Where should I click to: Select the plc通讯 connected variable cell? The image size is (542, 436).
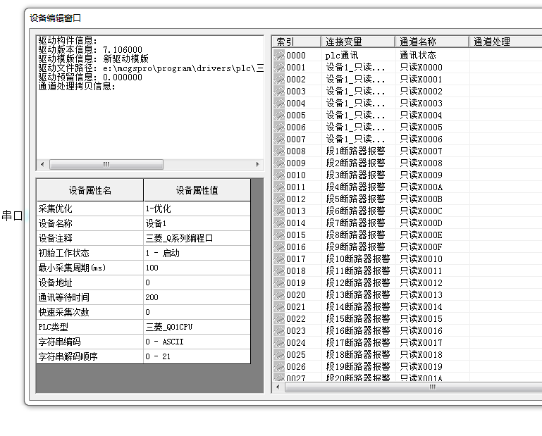(x=357, y=55)
